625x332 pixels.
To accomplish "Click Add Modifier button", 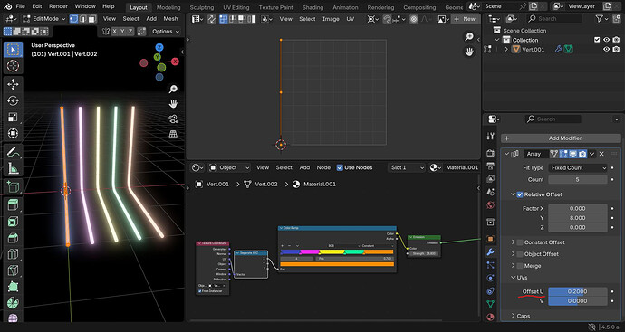I will point(561,138).
